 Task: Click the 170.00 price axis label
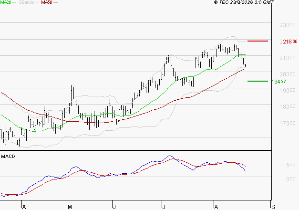pos(288,123)
